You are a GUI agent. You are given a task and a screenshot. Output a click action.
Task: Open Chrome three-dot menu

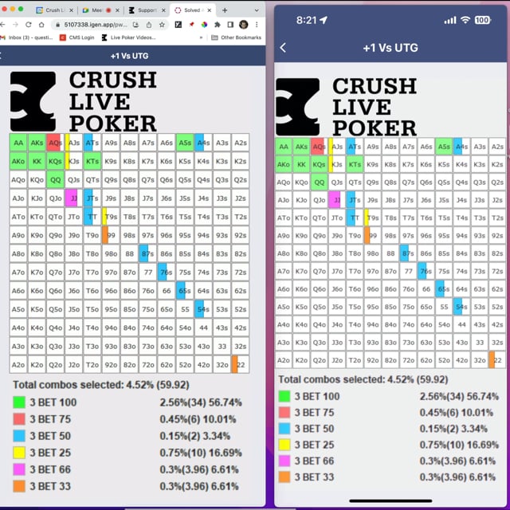tap(257, 25)
